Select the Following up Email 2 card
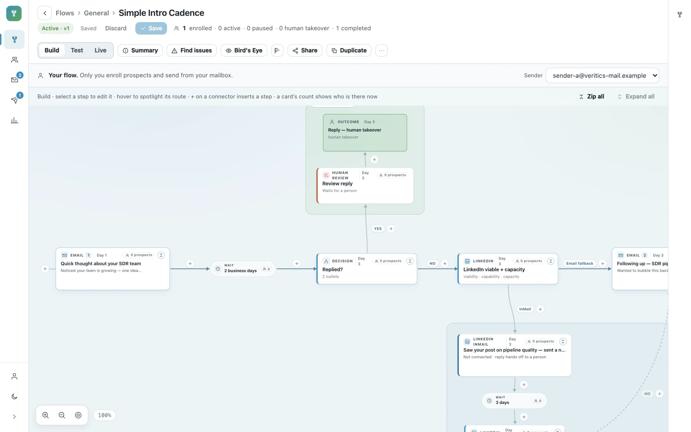 [x=640, y=269]
